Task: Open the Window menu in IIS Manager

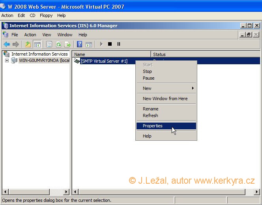Action: pos(65,35)
